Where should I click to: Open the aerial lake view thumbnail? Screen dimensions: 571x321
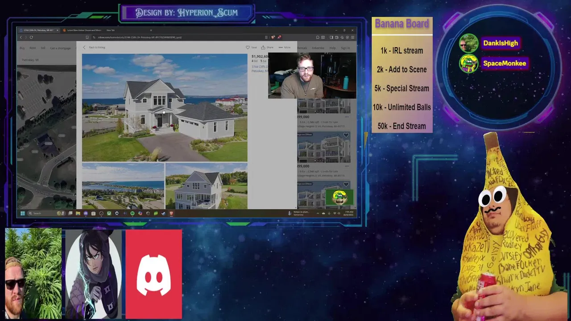tap(123, 186)
